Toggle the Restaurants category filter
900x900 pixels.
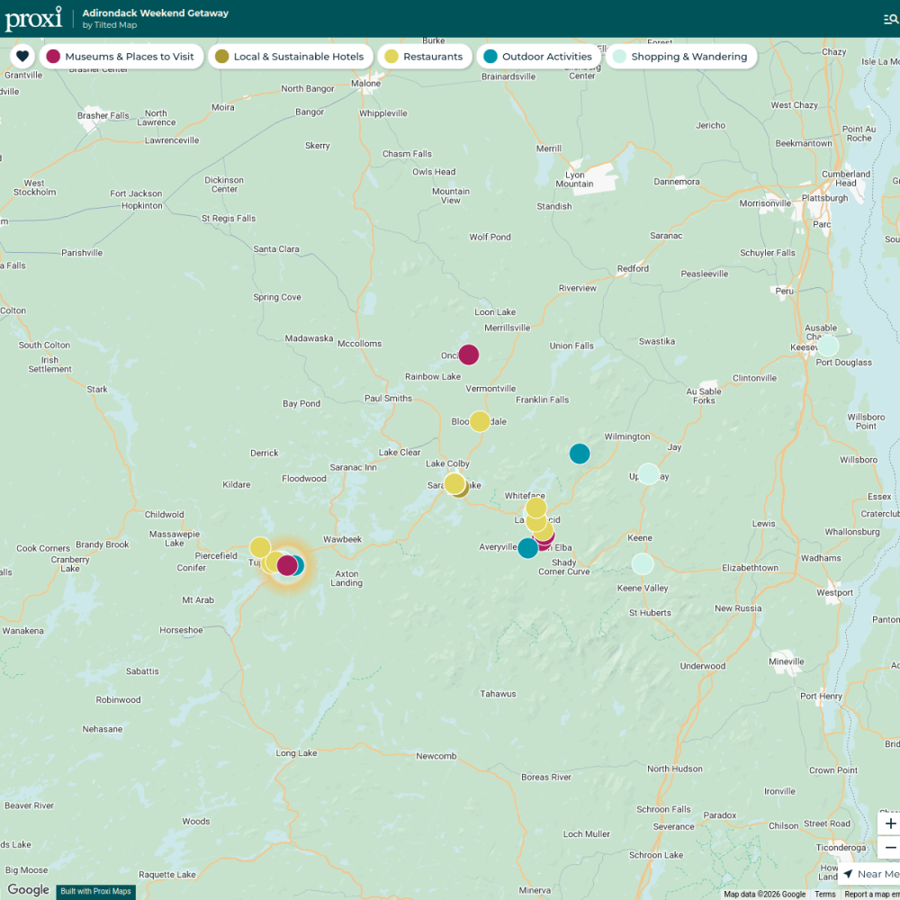[x=425, y=56]
